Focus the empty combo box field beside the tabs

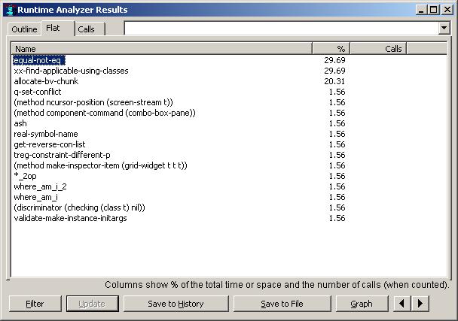[x=282, y=29]
